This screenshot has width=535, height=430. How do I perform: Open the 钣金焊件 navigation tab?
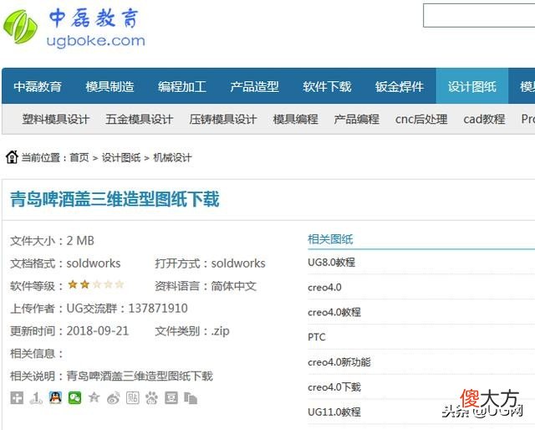(x=400, y=87)
